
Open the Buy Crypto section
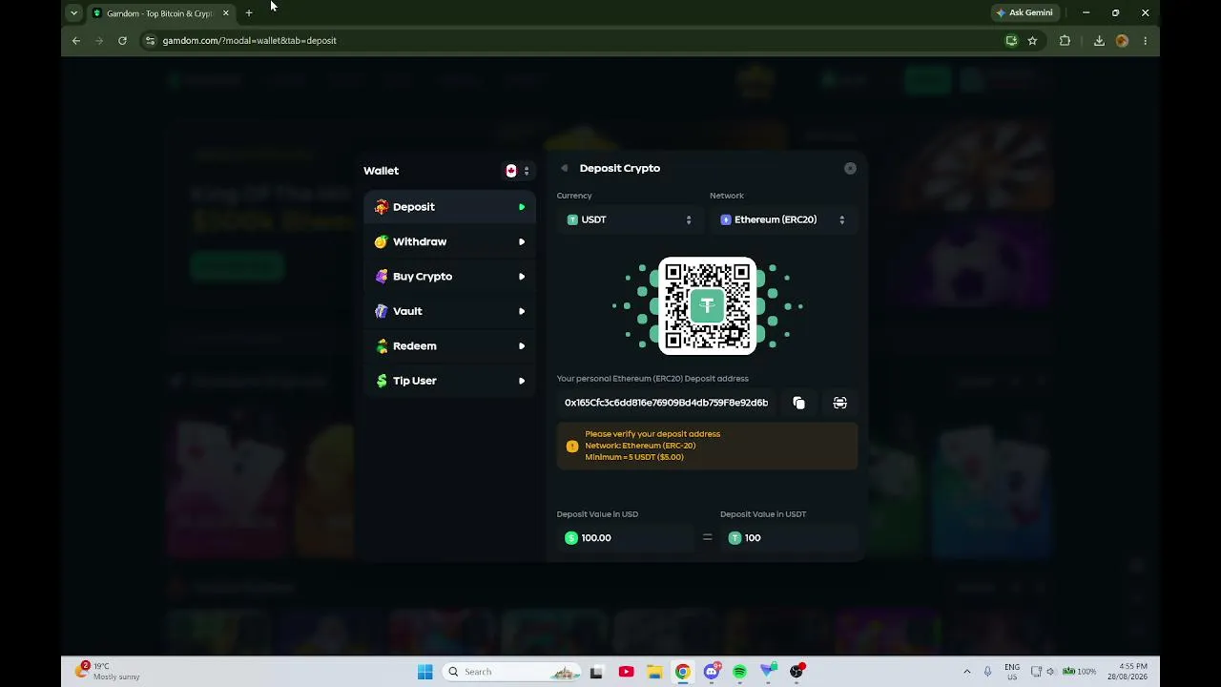click(x=449, y=277)
